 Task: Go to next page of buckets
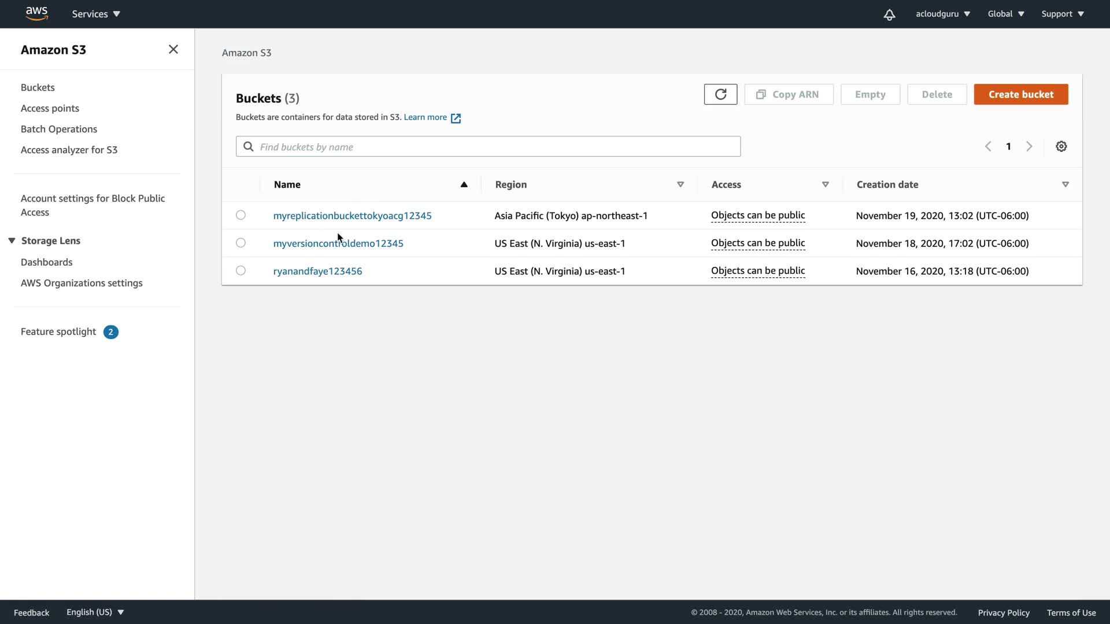click(1029, 147)
